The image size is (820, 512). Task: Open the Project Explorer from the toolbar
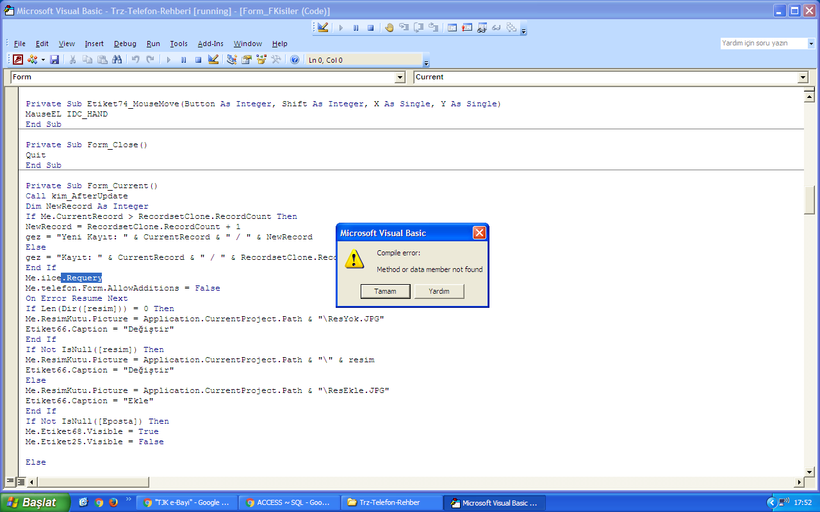tap(232, 60)
